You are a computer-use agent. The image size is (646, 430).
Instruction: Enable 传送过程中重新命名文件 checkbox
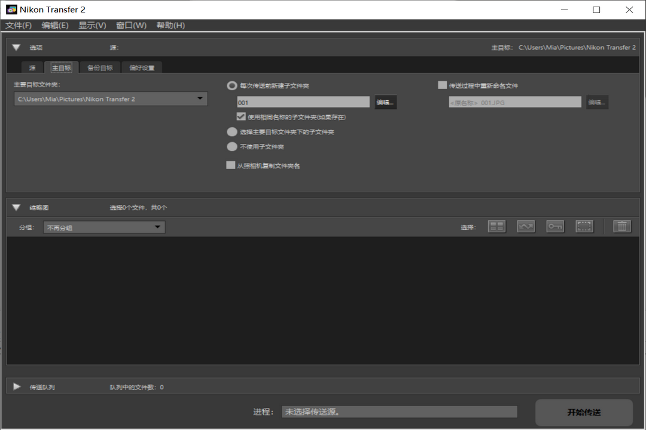tap(443, 85)
